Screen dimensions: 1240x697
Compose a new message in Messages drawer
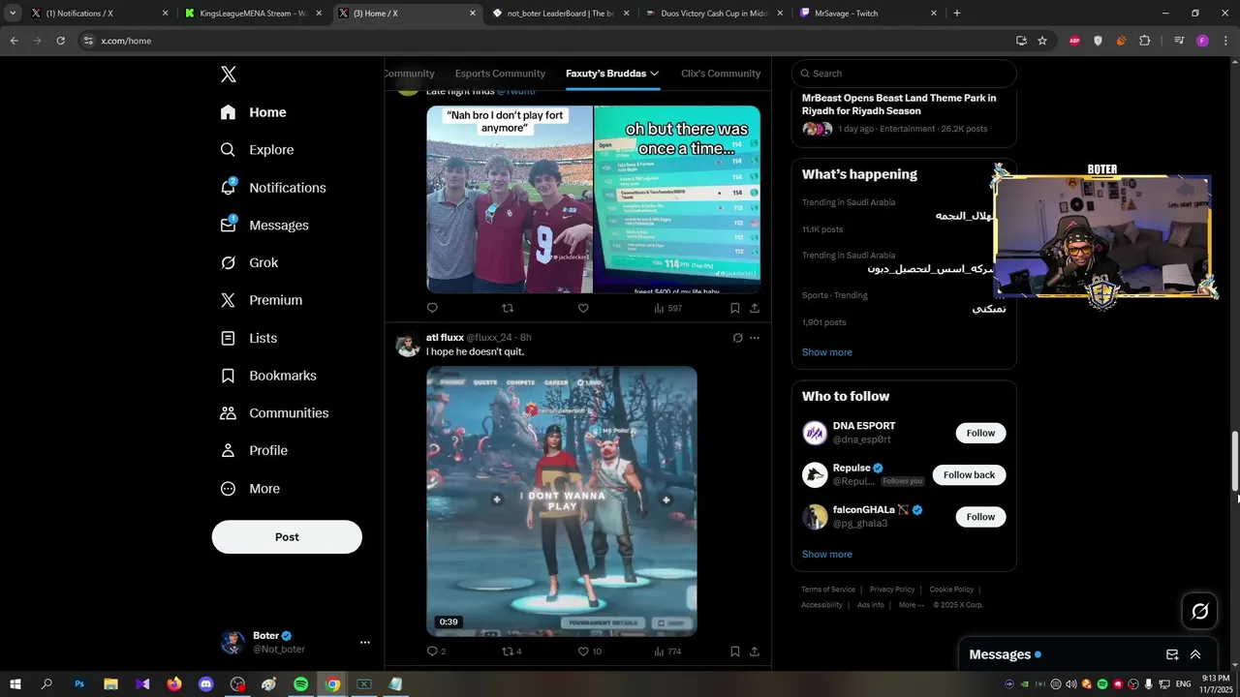(1172, 654)
